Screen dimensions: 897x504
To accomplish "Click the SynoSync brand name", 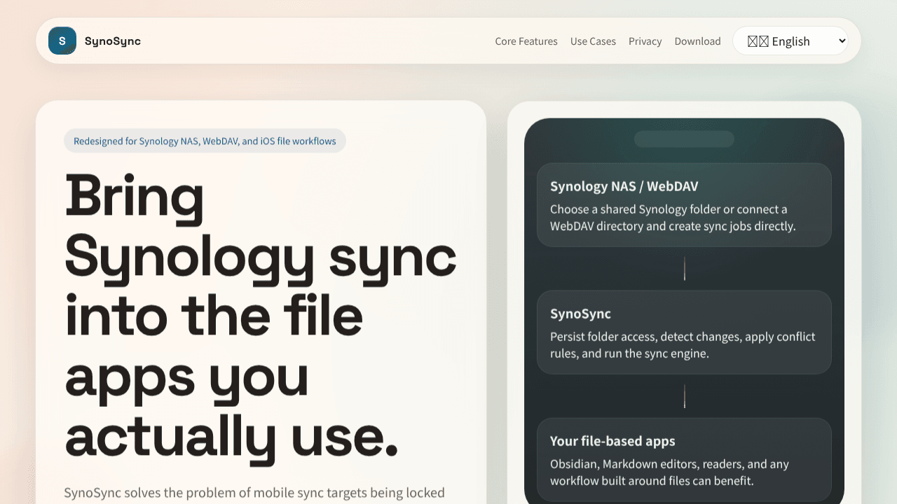I will (x=113, y=41).
